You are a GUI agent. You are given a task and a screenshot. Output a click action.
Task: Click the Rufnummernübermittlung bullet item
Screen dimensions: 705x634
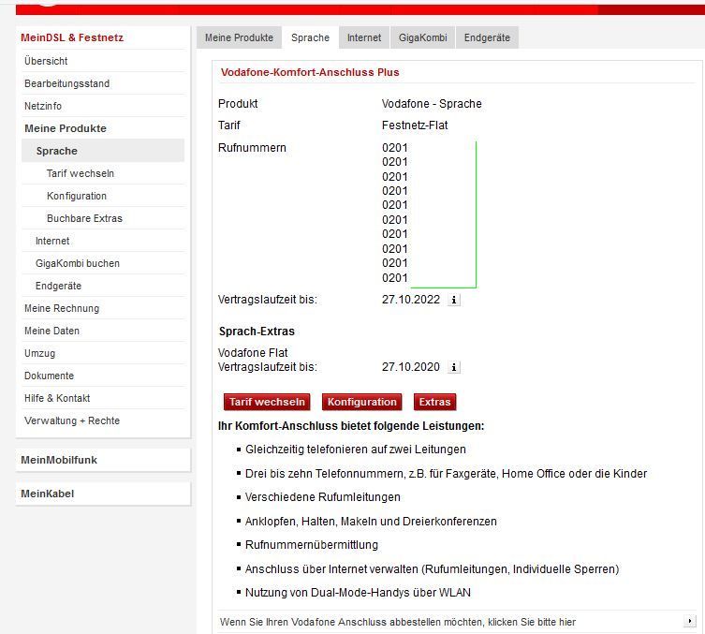(311, 545)
